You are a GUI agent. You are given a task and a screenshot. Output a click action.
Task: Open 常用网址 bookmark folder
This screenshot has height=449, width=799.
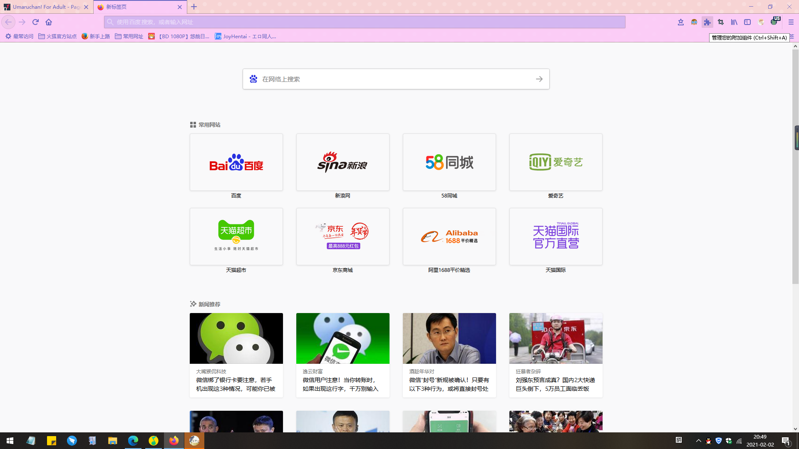(129, 37)
